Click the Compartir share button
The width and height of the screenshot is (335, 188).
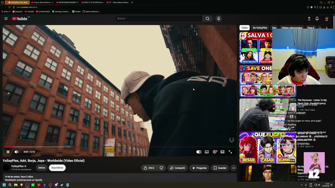coord(177,168)
